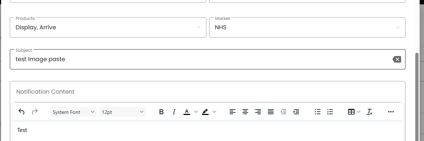Clear the Subject field with the delete icon
The width and height of the screenshot is (424, 141).
[397, 59]
